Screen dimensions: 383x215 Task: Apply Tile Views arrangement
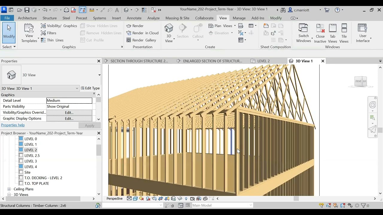click(344, 33)
